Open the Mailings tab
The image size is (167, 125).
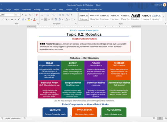37,10
